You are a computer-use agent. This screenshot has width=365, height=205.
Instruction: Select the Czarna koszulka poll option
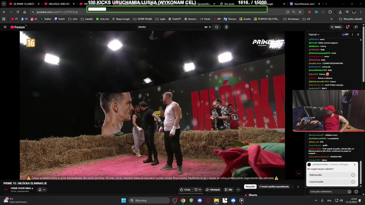[x=332, y=182]
